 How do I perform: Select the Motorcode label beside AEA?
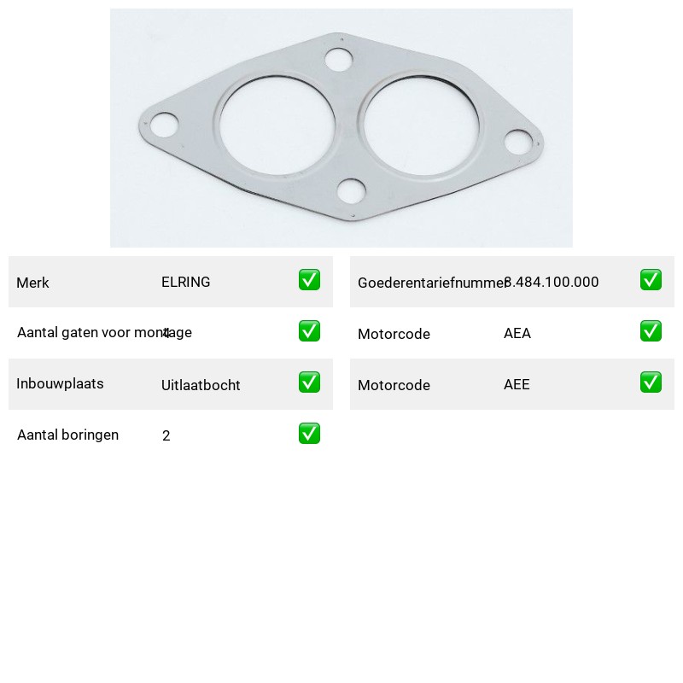394,334
